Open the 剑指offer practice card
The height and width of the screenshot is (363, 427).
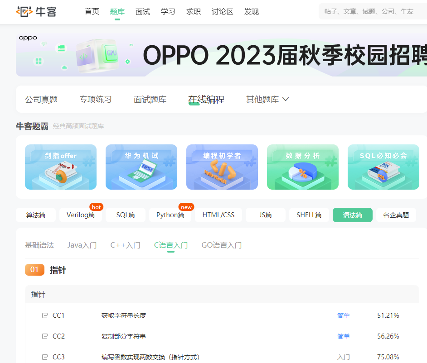click(x=60, y=167)
